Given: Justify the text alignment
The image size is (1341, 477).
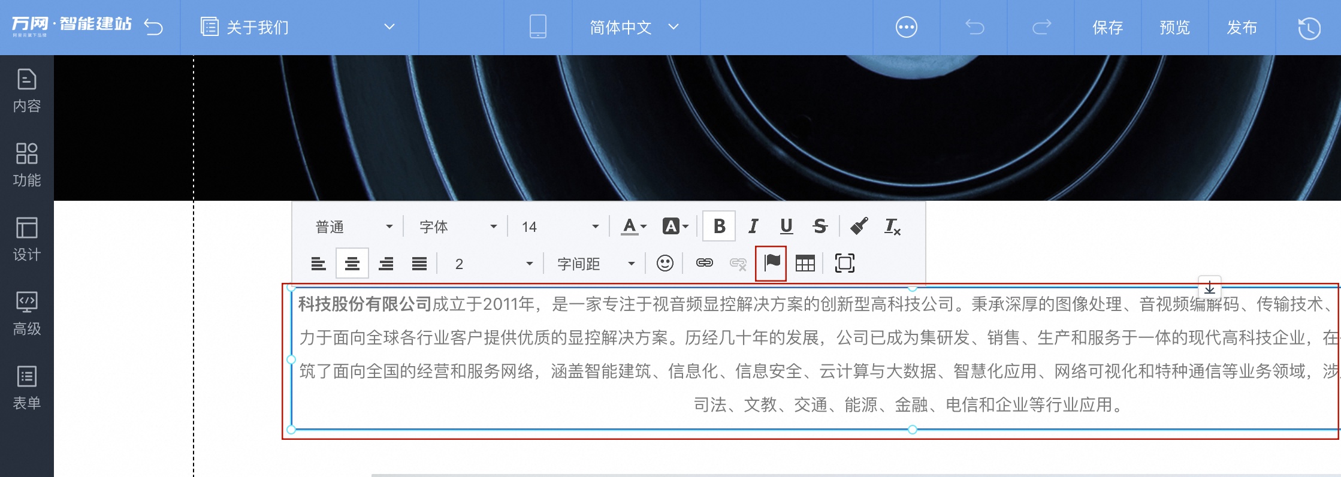Looking at the screenshot, I should [419, 264].
